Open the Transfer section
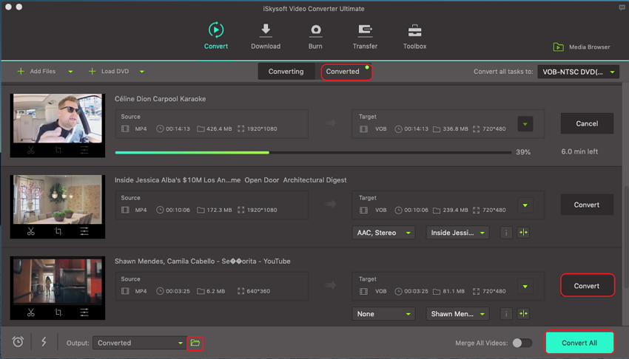The image size is (629, 359). (365, 36)
